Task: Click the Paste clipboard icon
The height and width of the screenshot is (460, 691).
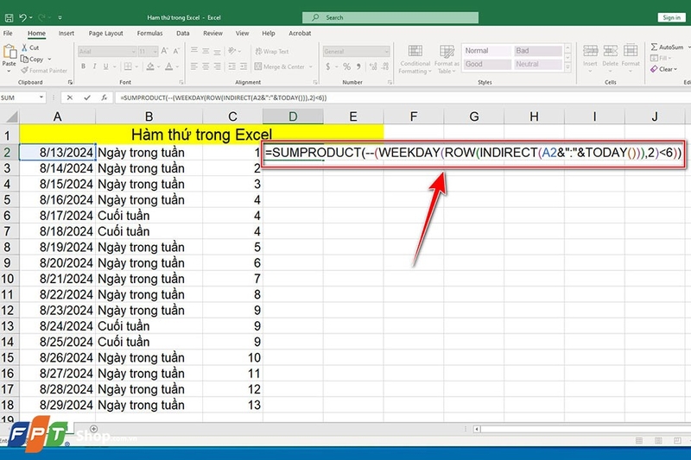Action: [10, 52]
